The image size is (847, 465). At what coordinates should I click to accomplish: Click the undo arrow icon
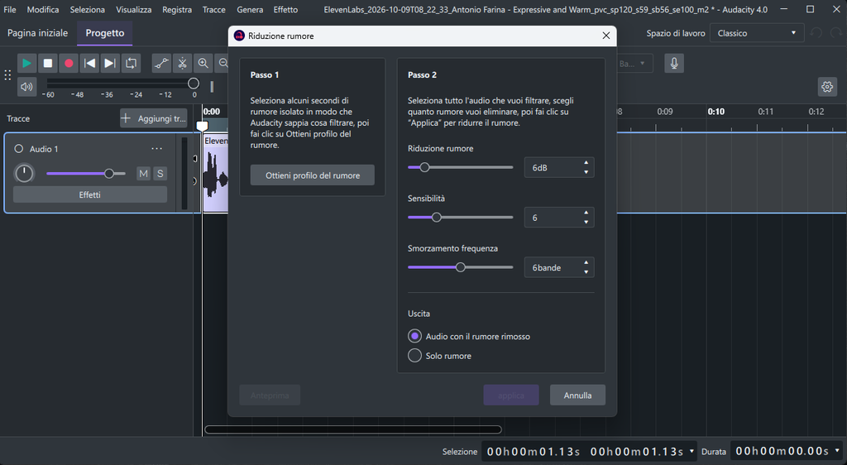(816, 33)
